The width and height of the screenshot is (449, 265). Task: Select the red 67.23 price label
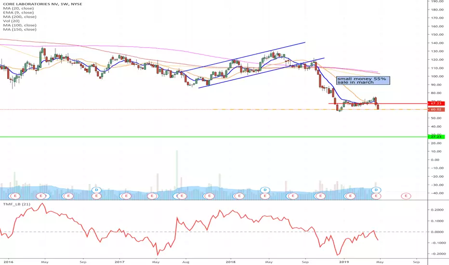(x=436, y=104)
